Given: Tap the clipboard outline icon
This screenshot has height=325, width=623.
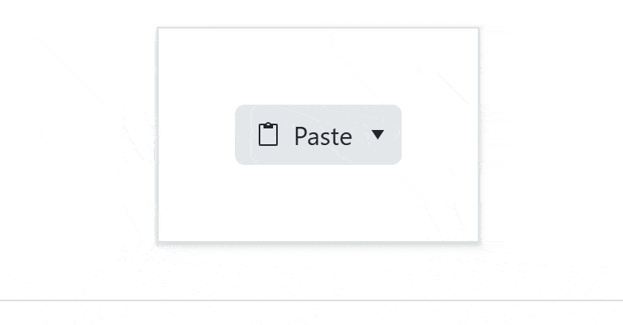Looking at the screenshot, I should [x=268, y=135].
